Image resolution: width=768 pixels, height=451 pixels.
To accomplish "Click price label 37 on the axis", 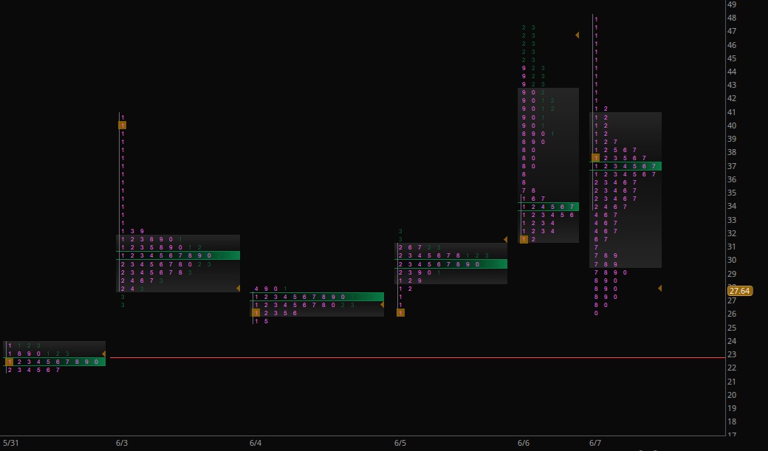I will click(732, 166).
